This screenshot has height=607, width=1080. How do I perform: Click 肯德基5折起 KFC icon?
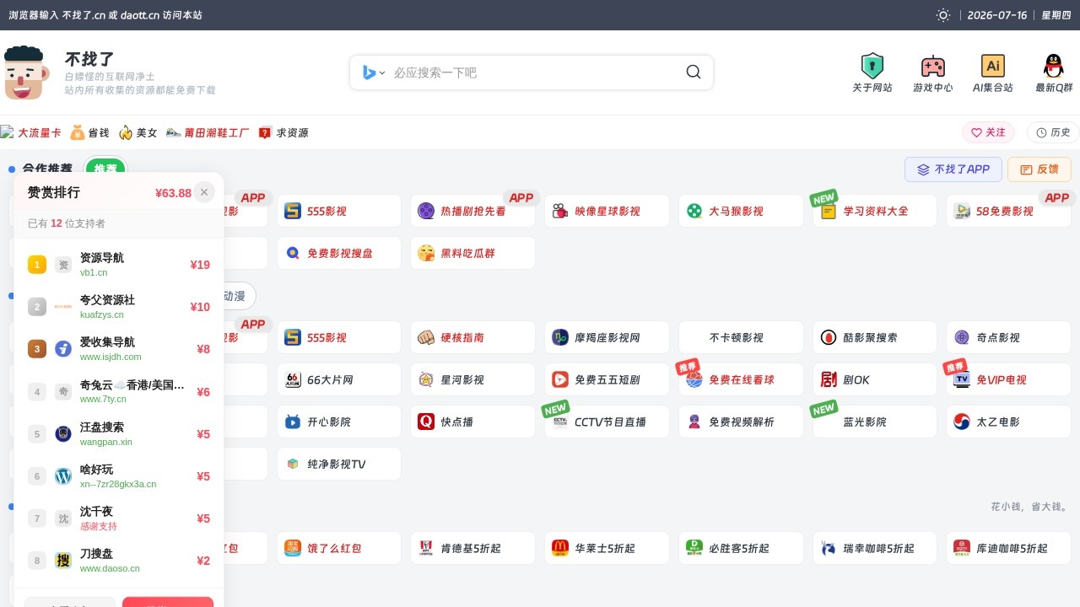point(426,548)
